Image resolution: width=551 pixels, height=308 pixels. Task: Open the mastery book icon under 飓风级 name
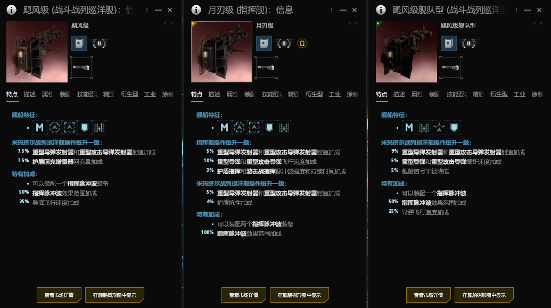tap(79, 44)
